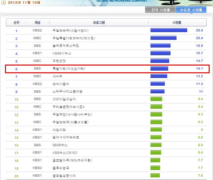Select the 세바퀴 program name
This screenshot has width=213, height=180.
pos(57,76)
